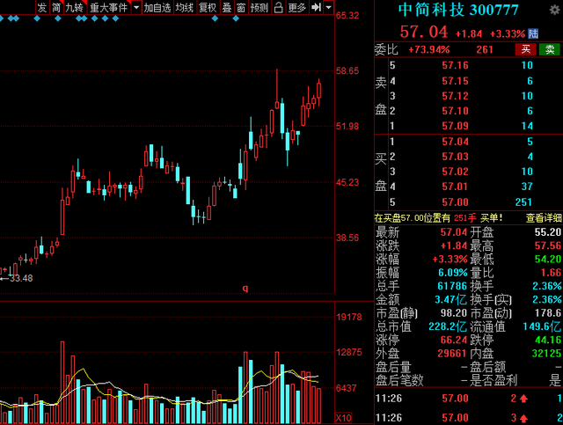Viewport: 563px width, 425px height.
Task: Select buy level 3 price 57.02
Action: click(455, 172)
